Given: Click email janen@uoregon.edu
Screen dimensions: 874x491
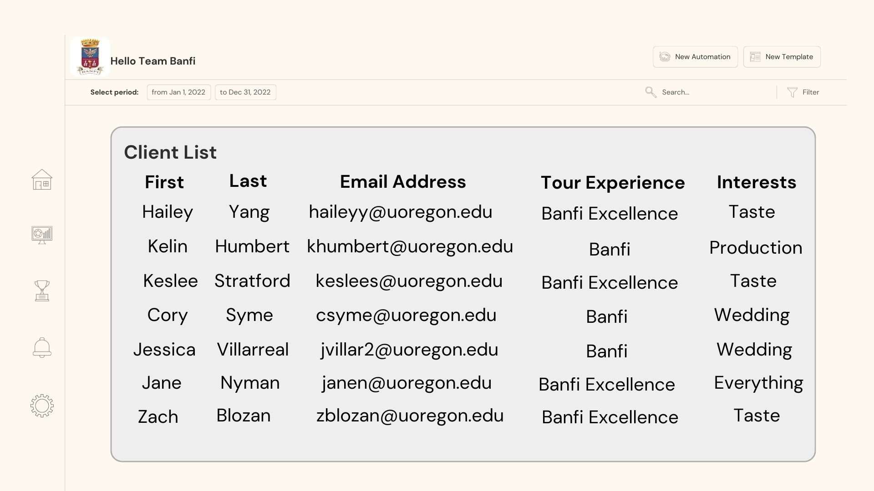Looking at the screenshot, I should click(407, 383).
